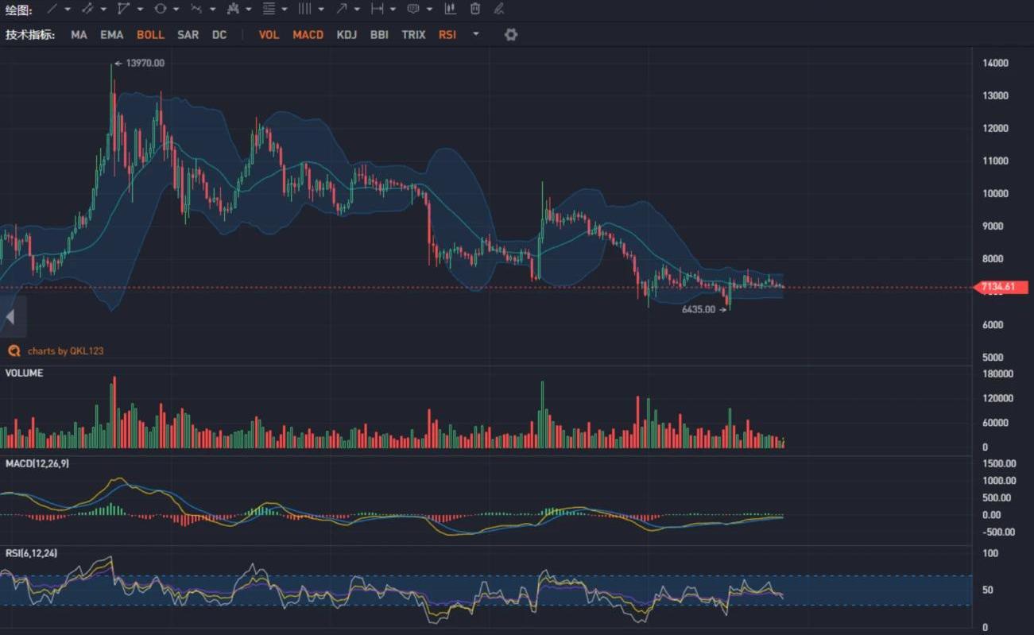The image size is (1034, 635).
Task: Expand the vertical lines tool dropdown arrow
Action: pos(321,10)
